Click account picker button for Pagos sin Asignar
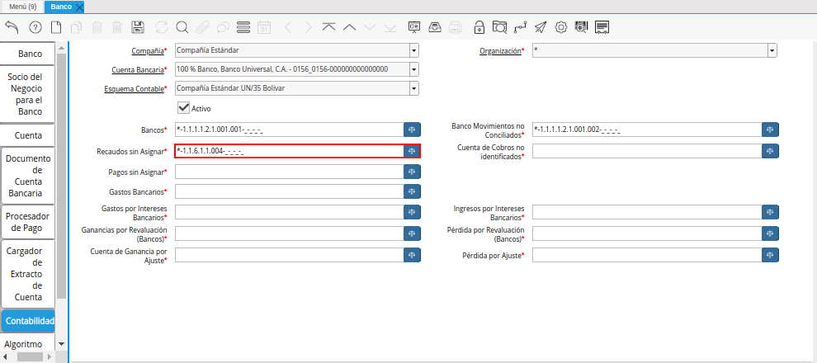 [x=412, y=172]
